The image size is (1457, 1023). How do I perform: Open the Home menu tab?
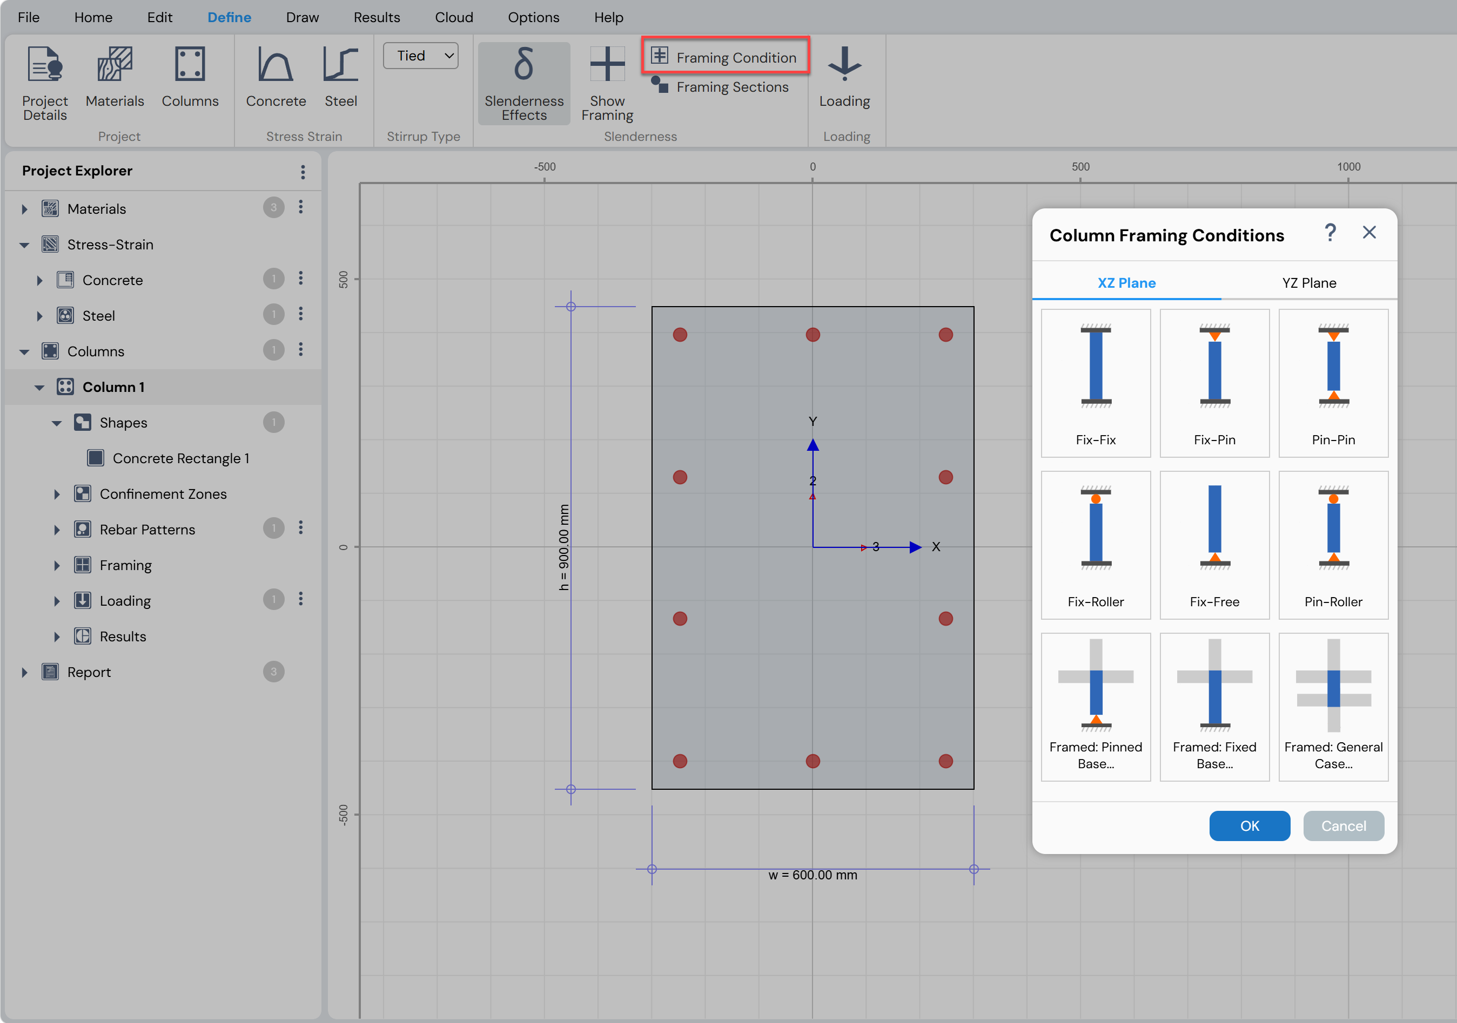(93, 17)
